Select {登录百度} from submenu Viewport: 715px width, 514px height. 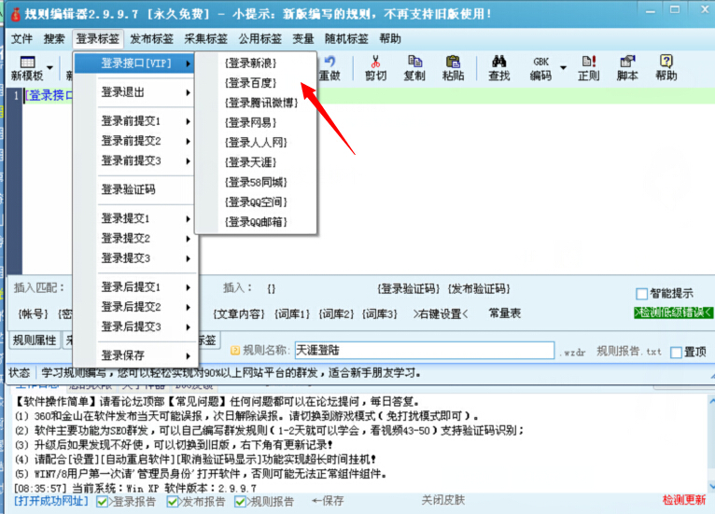pos(257,83)
